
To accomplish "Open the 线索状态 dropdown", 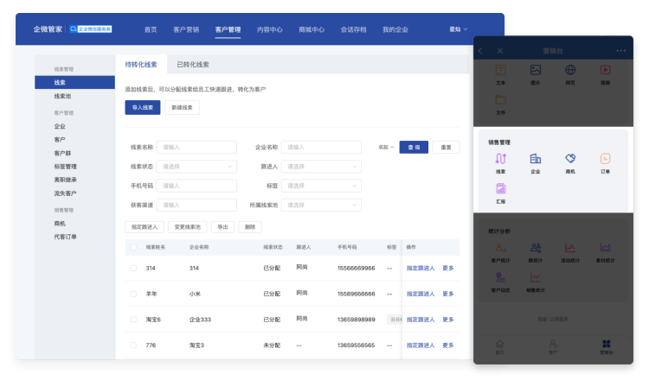I will coord(196,167).
